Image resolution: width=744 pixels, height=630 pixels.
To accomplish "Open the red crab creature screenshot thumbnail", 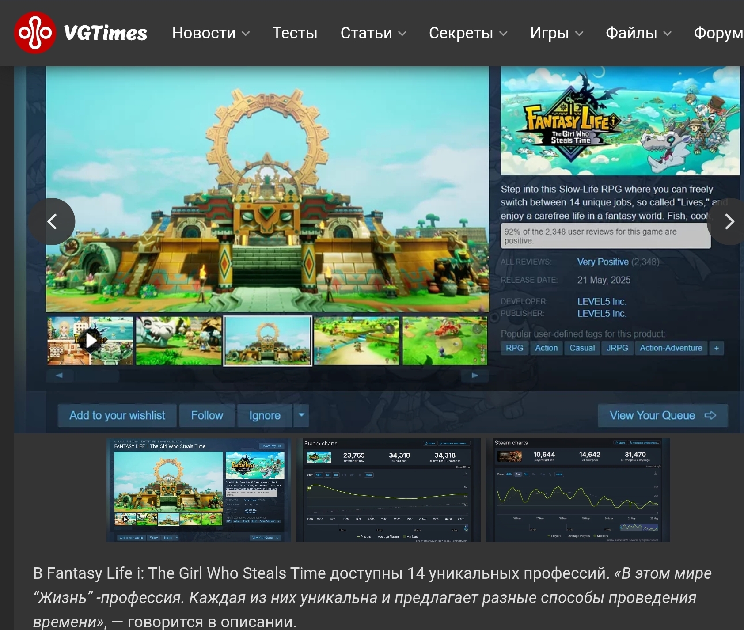I will tap(445, 341).
